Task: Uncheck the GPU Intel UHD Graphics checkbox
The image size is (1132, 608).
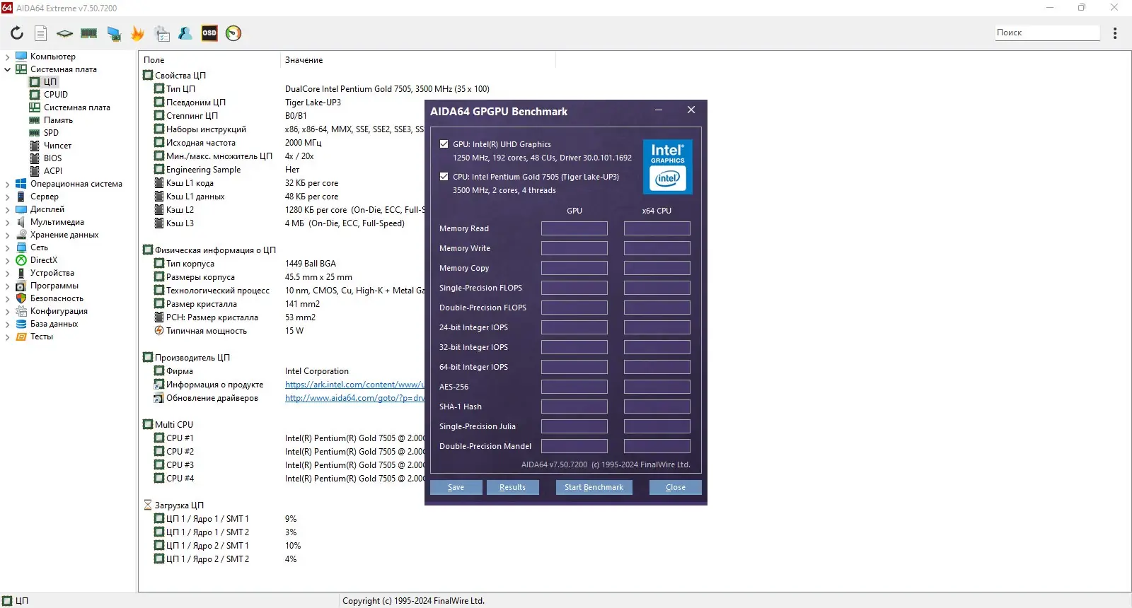Action: coord(444,144)
